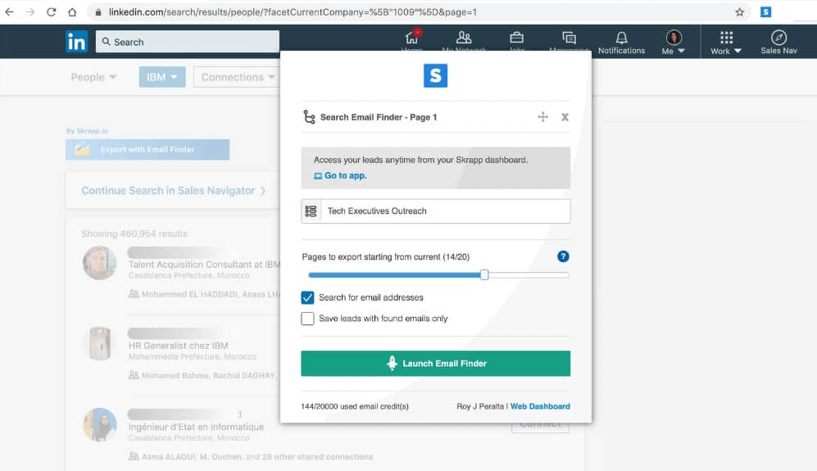Expand the IBM company filter dropdown
The image size is (817, 471).
click(x=162, y=77)
